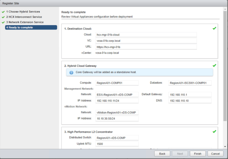
Task: Click the Management Network label
Action: tap(79, 89)
